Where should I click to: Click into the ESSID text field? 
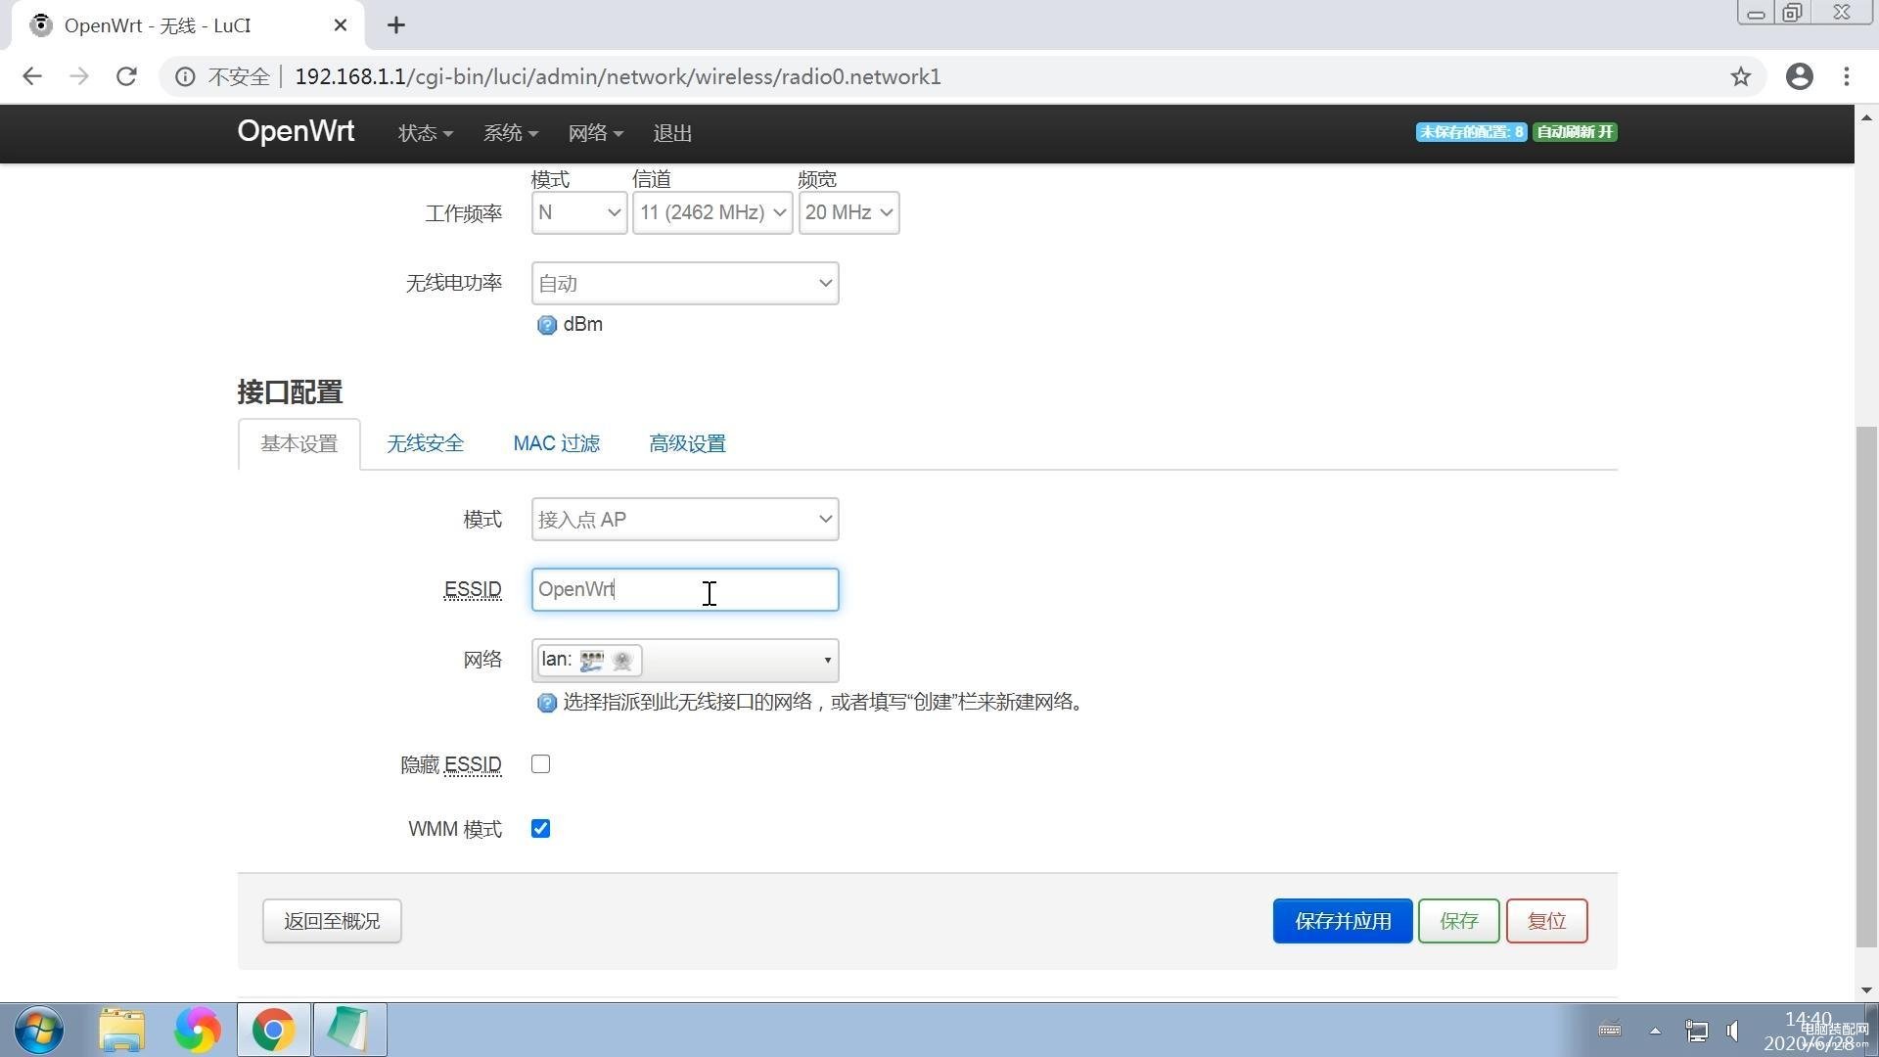[x=685, y=589]
